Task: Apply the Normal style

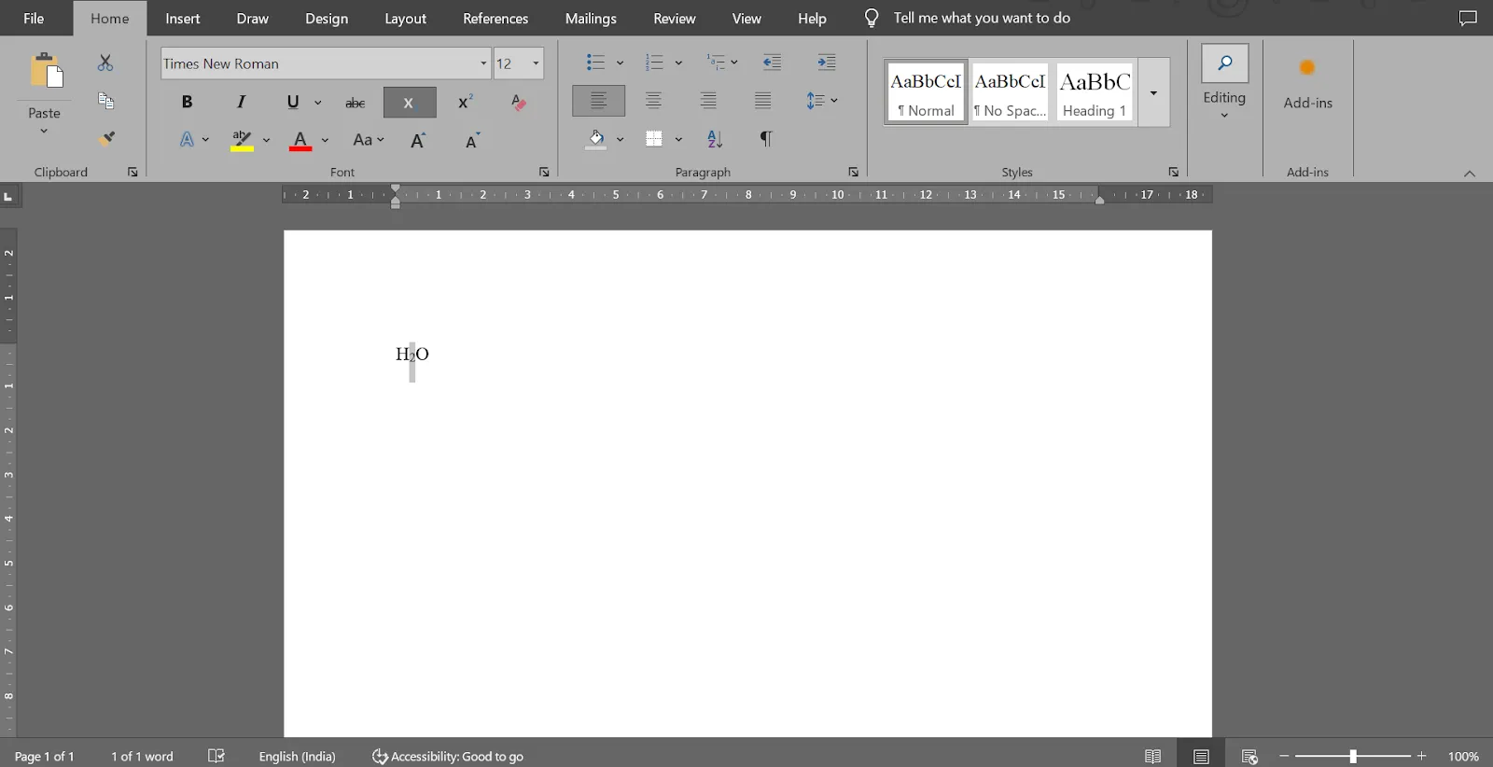Action: (x=926, y=92)
